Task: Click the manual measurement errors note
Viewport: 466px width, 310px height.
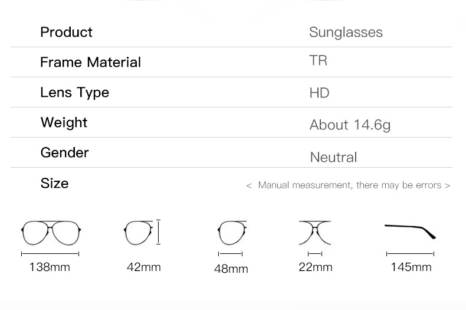Action: pyautogui.click(x=348, y=185)
